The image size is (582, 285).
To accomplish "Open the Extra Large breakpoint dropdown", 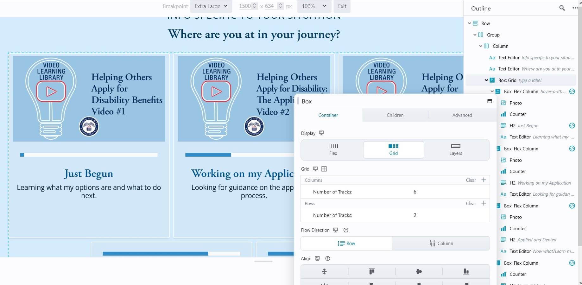I will (211, 6).
